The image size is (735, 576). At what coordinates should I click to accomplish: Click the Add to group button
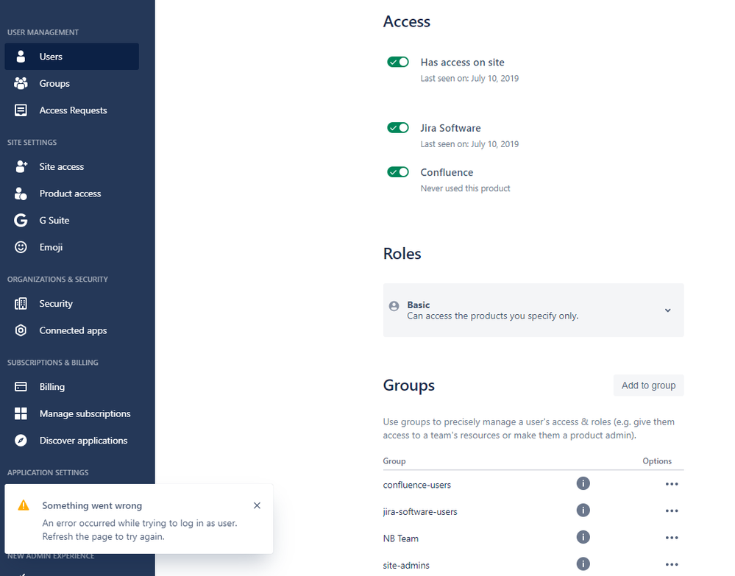[648, 385]
